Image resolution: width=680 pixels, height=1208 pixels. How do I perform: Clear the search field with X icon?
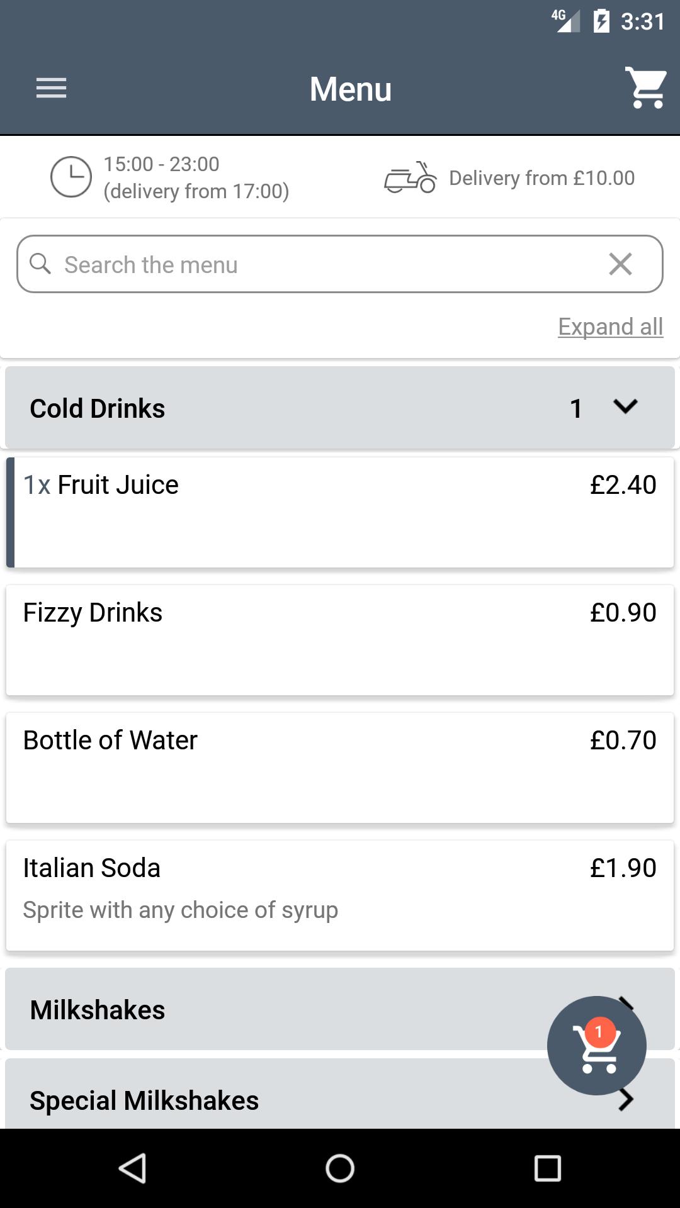point(620,264)
